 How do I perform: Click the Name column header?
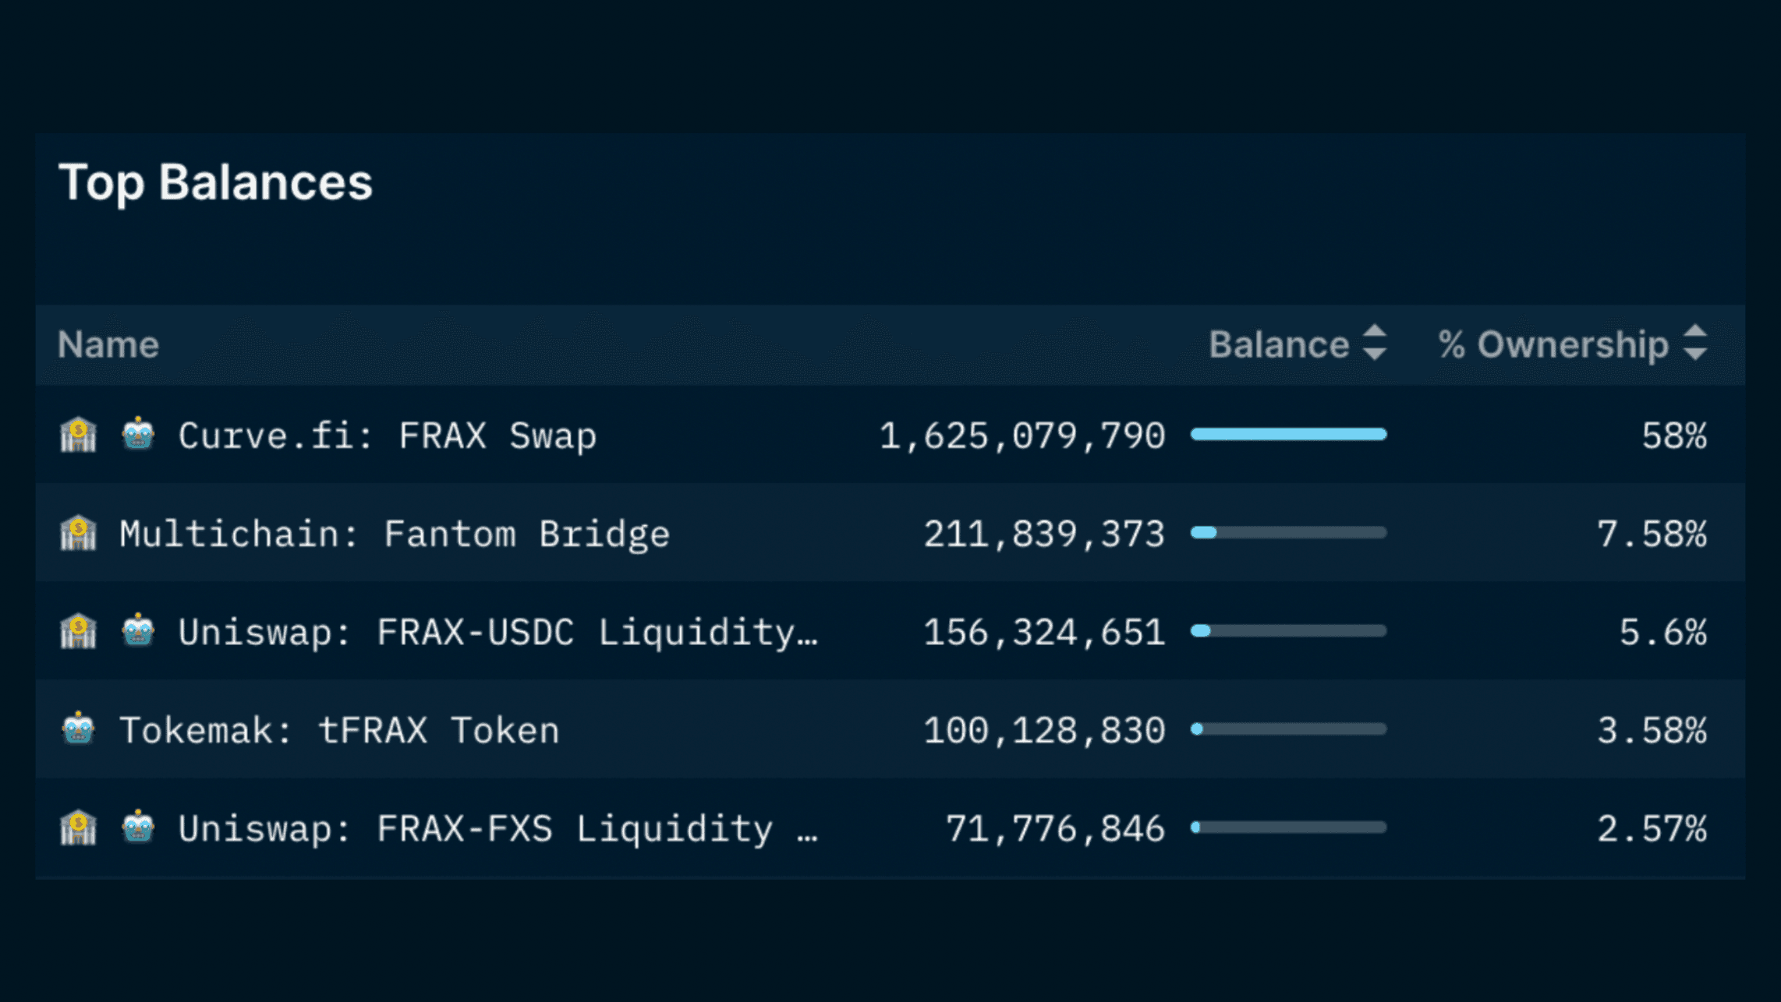pyautogui.click(x=108, y=344)
